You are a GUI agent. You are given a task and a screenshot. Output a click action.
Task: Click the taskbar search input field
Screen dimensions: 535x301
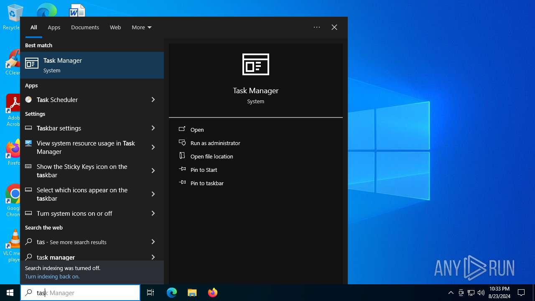pos(84,293)
